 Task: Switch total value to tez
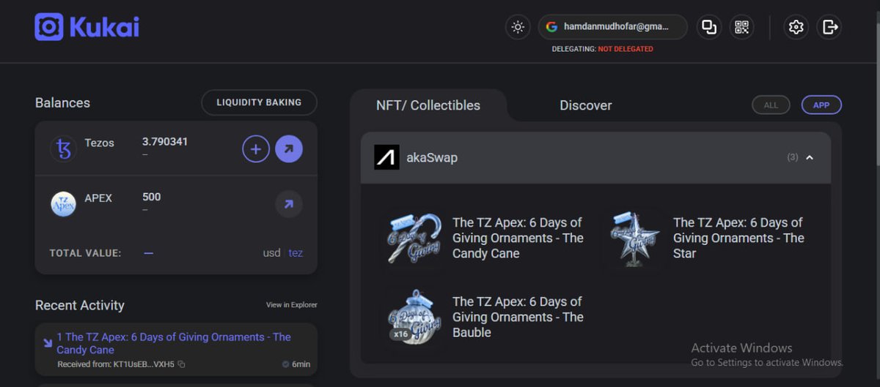pos(296,253)
